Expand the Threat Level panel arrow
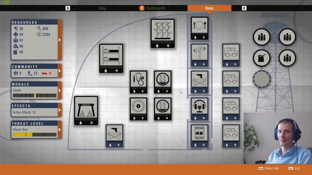Viewport: 312px width, 175px height. pyautogui.click(x=59, y=130)
